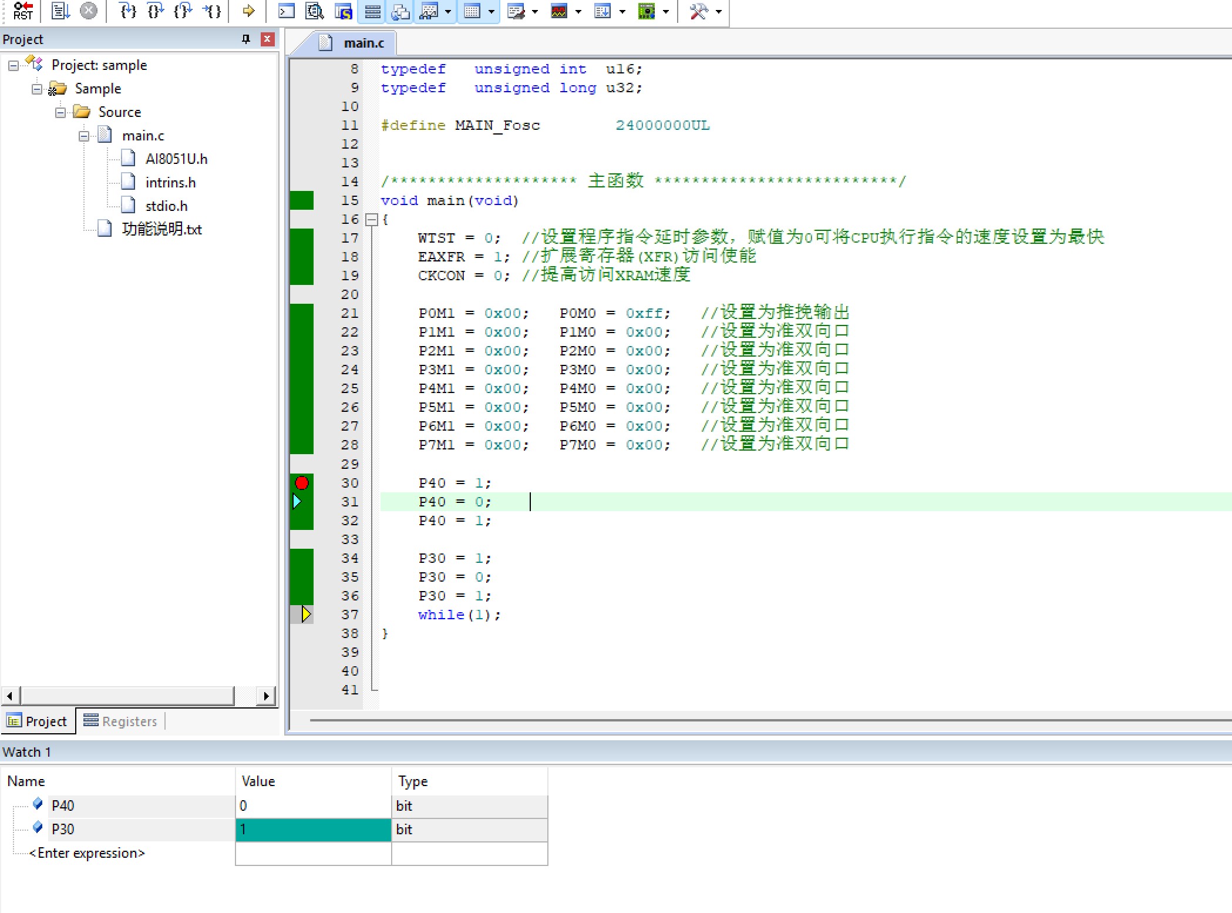This screenshot has height=913, width=1232.
Task: Reset the CPU with the RST button
Action: [x=22, y=11]
